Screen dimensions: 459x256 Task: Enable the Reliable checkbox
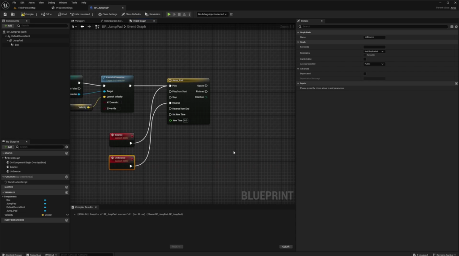(365, 55)
